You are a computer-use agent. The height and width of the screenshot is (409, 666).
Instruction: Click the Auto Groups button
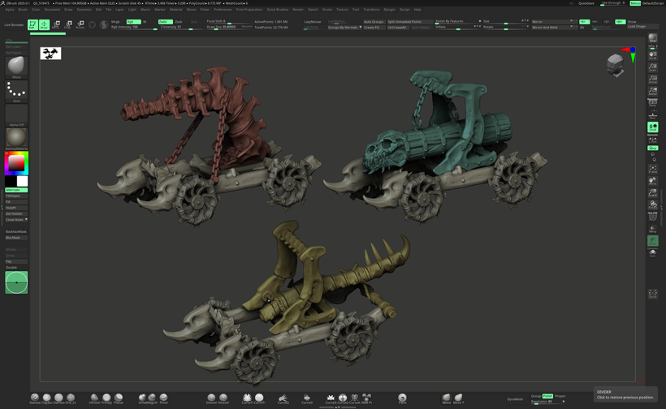[374, 22]
